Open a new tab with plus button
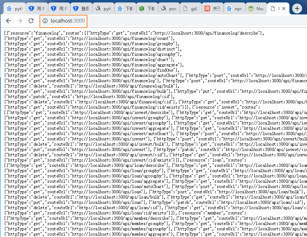 (x=298, y=8)
